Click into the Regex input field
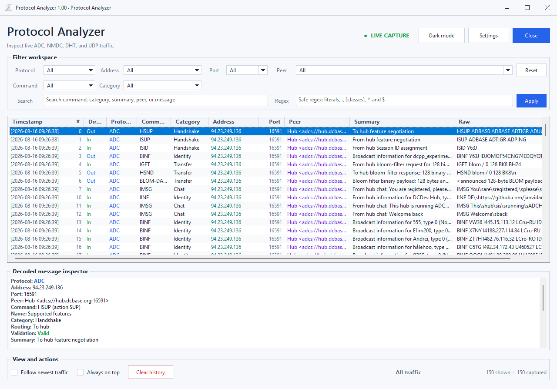This screenshot has height=389, width=557. coord(404,100)
